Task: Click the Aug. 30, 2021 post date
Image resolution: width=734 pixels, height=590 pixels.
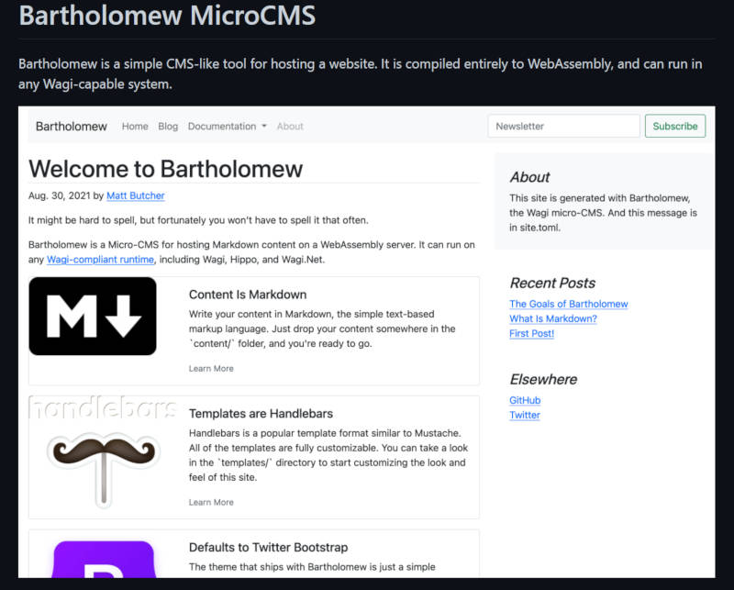Action: [x=59, y=195]
